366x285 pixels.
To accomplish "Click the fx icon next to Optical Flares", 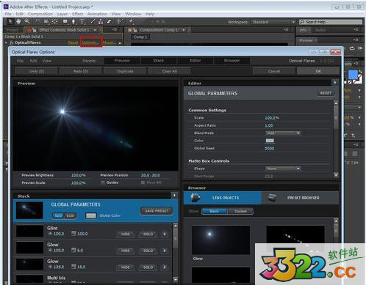I will pos(11,42).
